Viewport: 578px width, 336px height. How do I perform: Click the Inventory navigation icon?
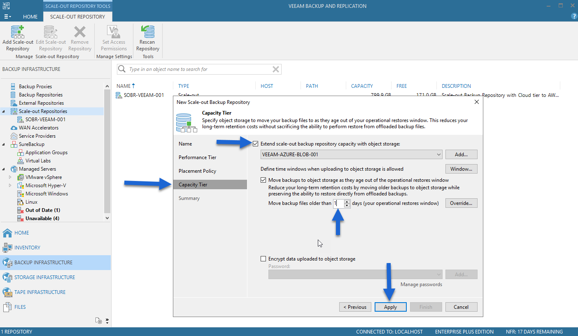tap(7, 248)
